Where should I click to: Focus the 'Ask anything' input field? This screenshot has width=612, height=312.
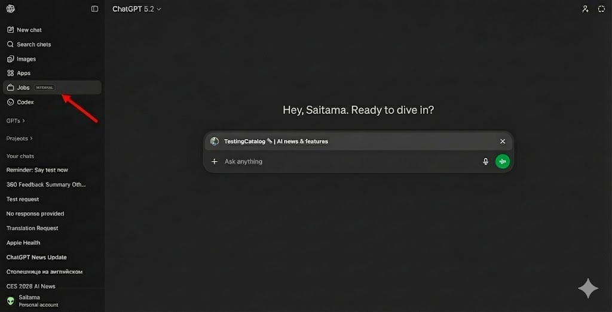[350, 161]
